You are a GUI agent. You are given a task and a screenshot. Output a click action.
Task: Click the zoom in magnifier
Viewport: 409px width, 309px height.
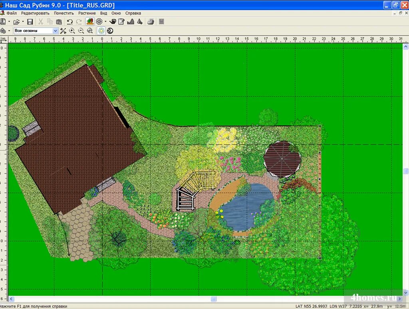(72, 31)
